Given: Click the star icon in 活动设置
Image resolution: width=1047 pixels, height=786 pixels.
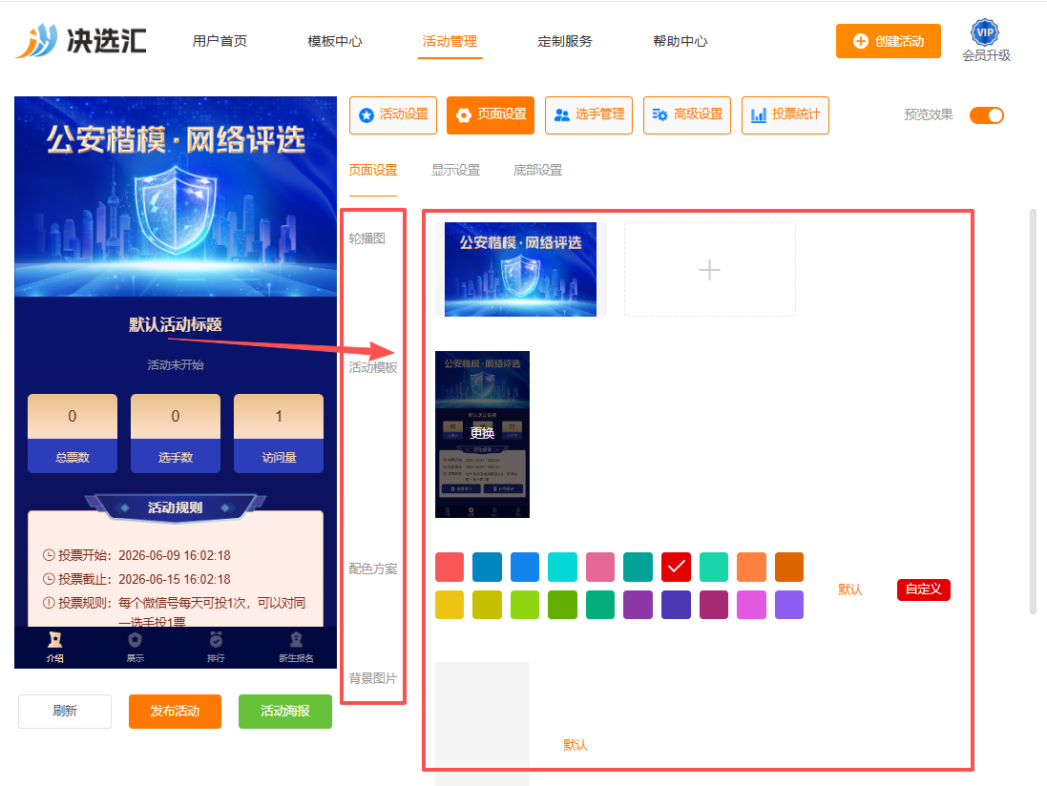Looking at the screenshot, I should 366,115.
